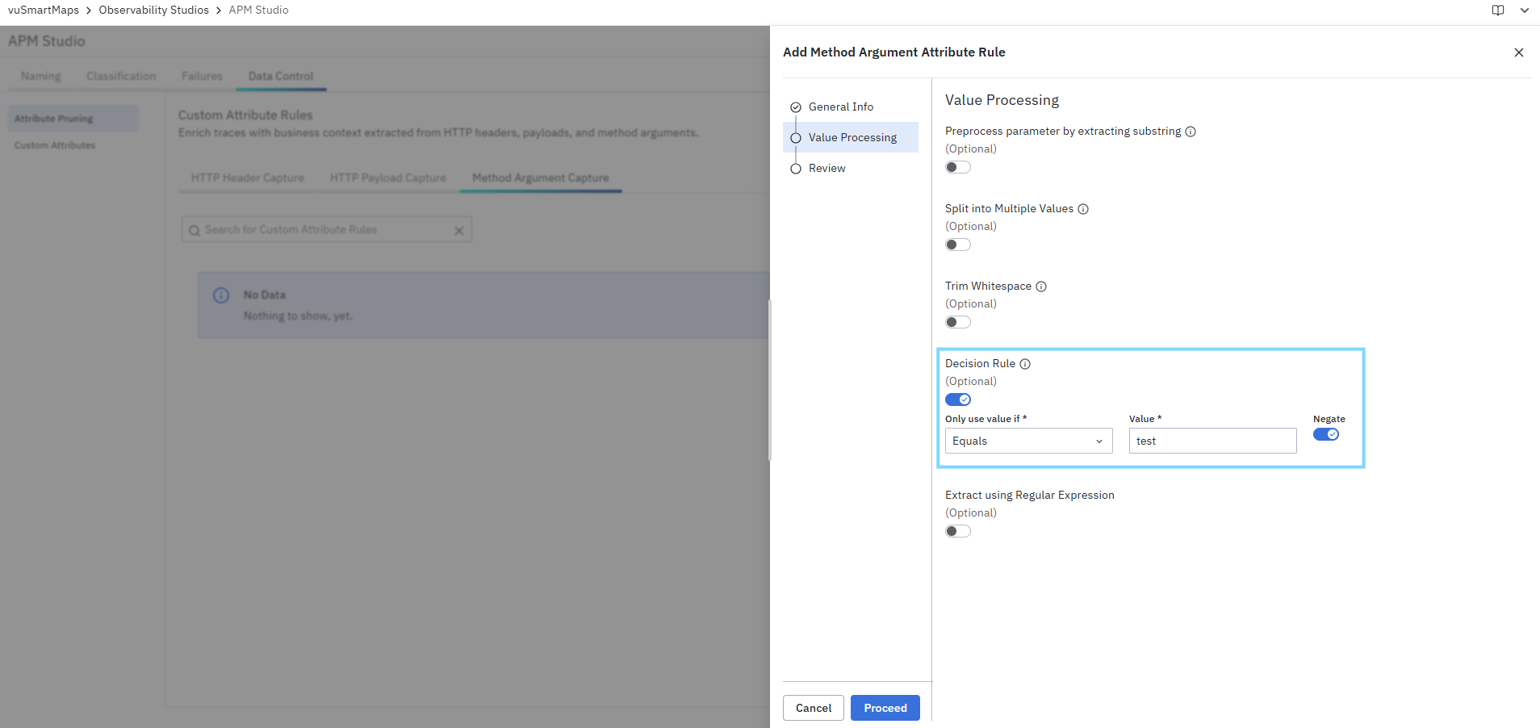Image resolution: width=1540 pixels, height=728 pixels.
Task: Enable Split into Multiple Values toggle
Action: [x=958, y=245]
